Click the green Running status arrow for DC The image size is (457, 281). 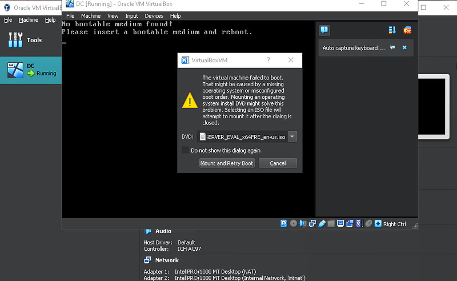click(x=31, y=73)
